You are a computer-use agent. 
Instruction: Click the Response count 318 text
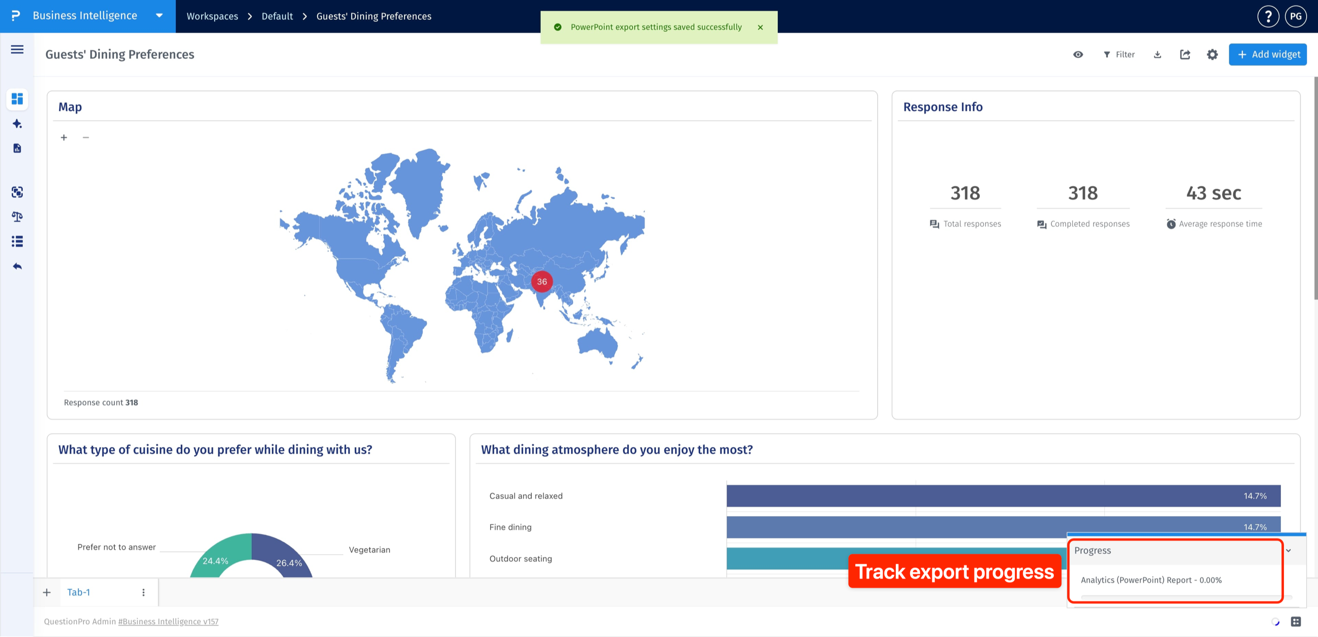101,402
